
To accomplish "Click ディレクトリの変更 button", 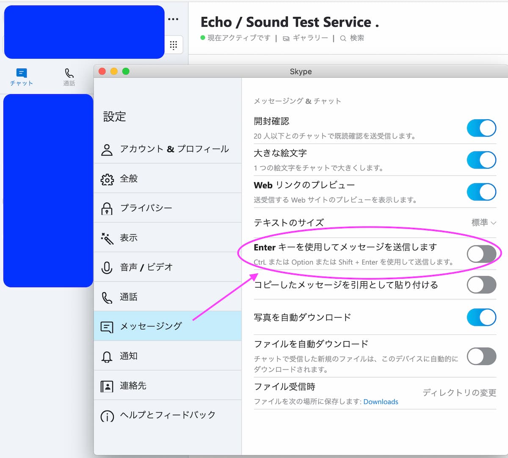I will (x=459, y=393).
